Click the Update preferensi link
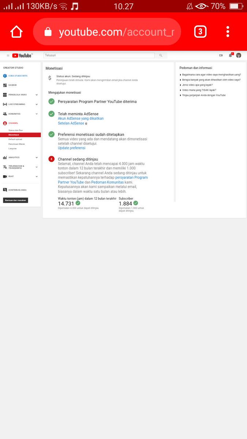The height and width of the screenshot is (439, 247). tap(71, 148)
